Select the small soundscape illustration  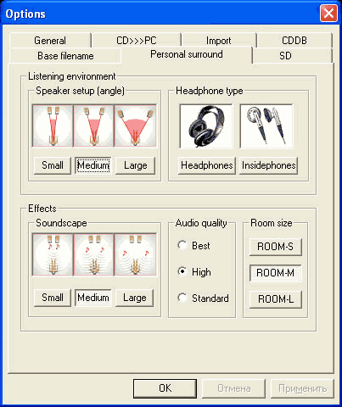point(53,254)
